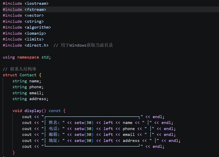Image resolution: width=219 pixels, height=157 pixels.
Task: Click 'endl' on the first cout line
Action: [x=157, y=117]
